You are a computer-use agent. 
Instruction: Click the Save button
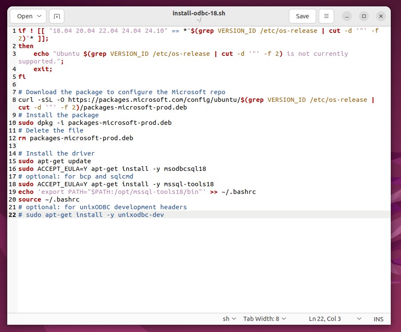[302, 16]
